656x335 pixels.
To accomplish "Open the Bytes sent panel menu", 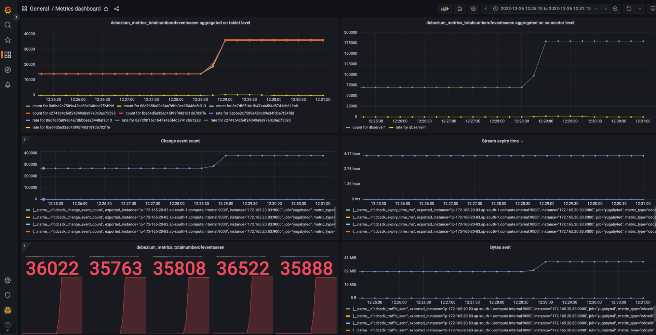I will pyautogui.click(x=500, y=247).
